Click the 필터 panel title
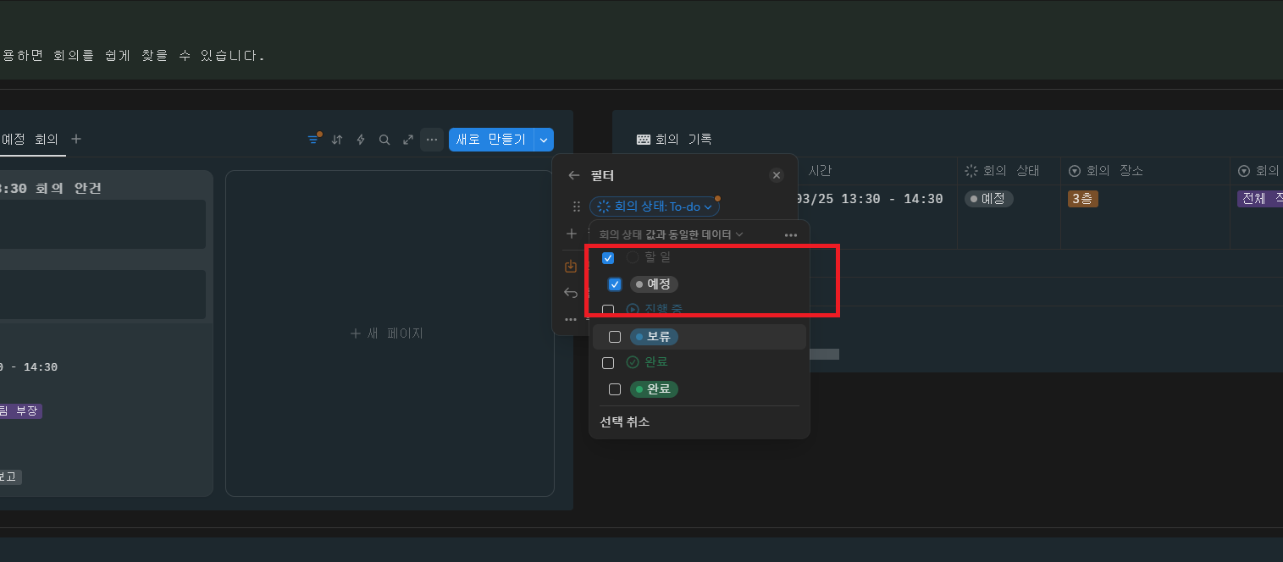 [x=602, y=175]
